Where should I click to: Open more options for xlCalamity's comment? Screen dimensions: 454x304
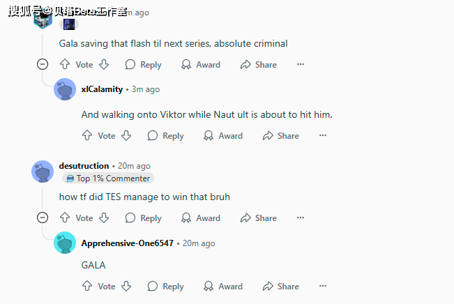coord(323,135)
